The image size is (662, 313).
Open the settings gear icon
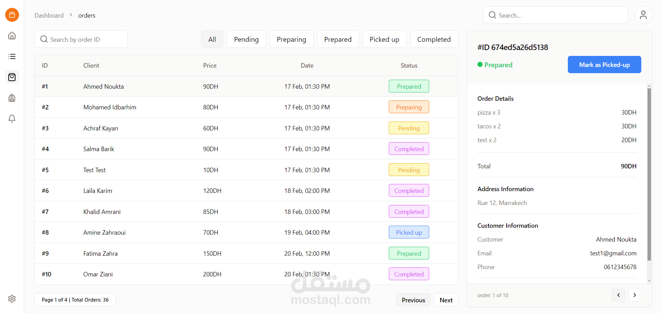(12, 299)
